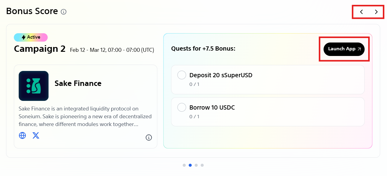
Task: Go to previous campaign with left arrow
Action: pyautogui.click(x=362, y=12)
